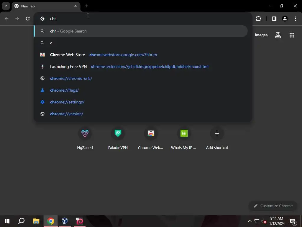Viewport: 302px width, 227px height.
Task: Select chrome://flags/ suggestion
Action: pyautogui.click(x=141, y=90)
